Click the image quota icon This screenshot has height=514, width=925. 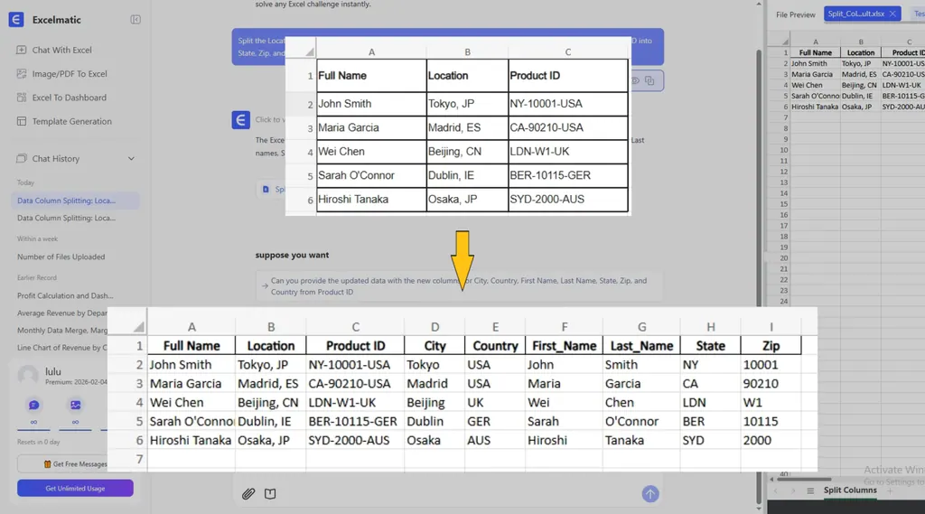pos(76,406)
